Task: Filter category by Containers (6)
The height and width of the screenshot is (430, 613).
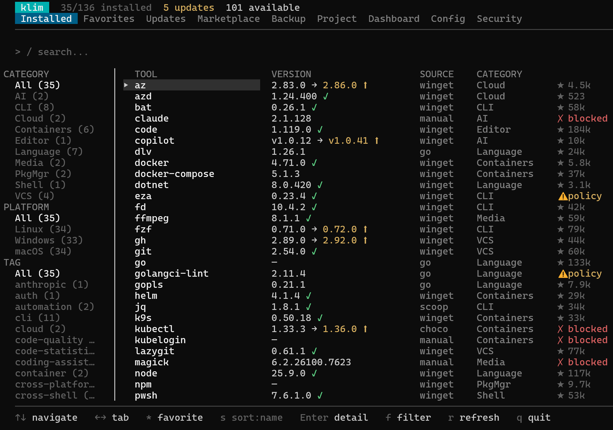Action: [x=54, y=130]
